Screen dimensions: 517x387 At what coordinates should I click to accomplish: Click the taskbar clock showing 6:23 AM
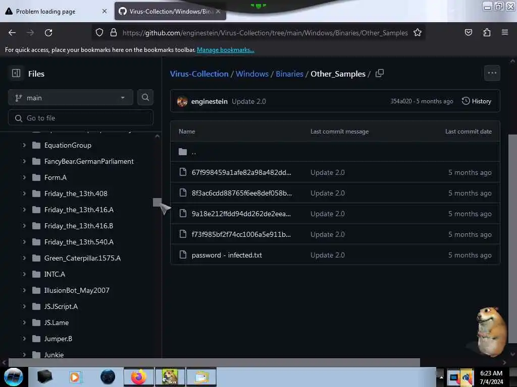[491, 377]
